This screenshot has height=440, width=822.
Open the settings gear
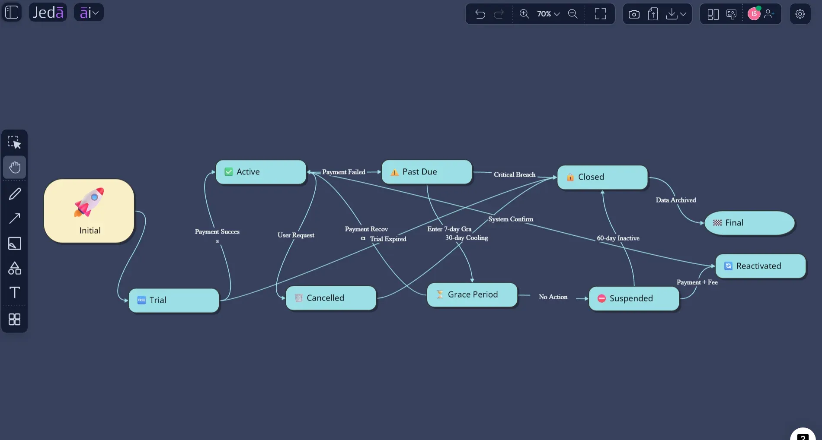800,14
